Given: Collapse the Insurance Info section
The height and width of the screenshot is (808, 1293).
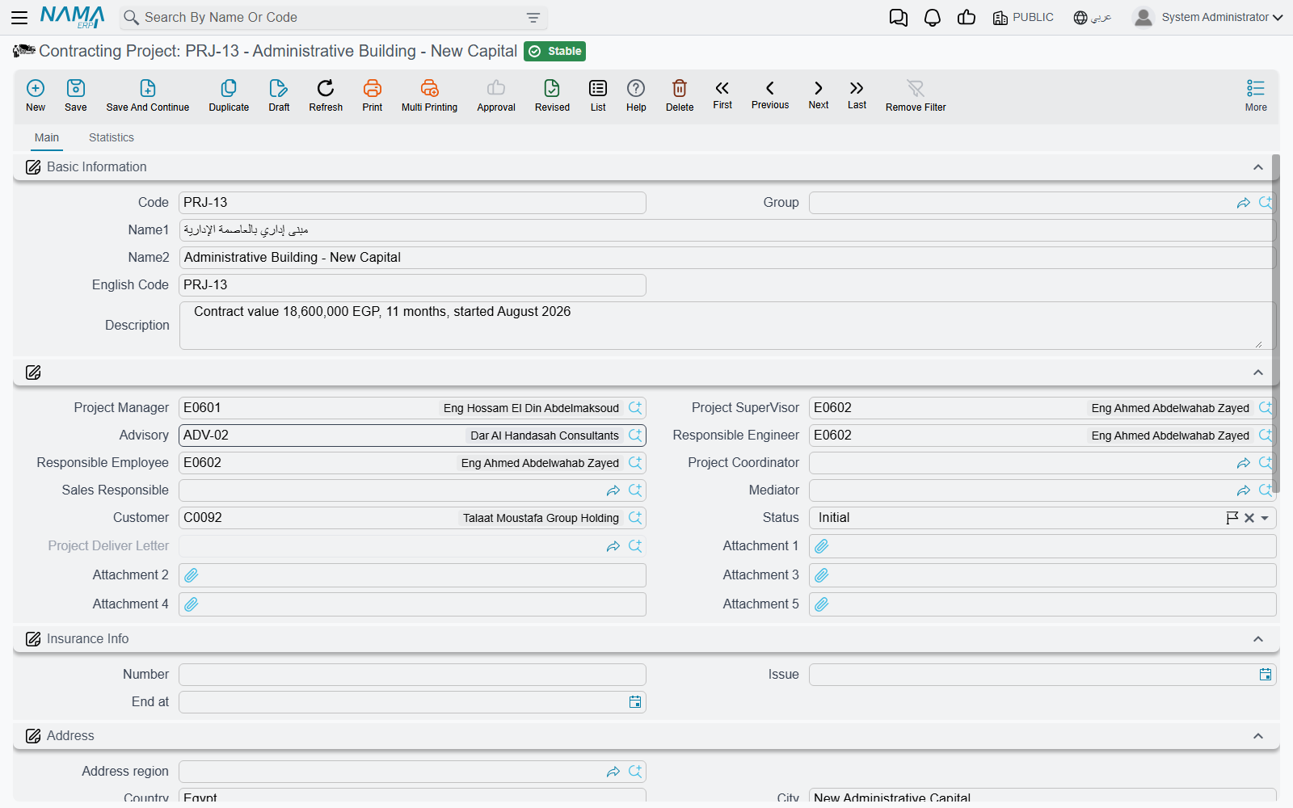Looking at the screenshot, I should pos(1257,639).
